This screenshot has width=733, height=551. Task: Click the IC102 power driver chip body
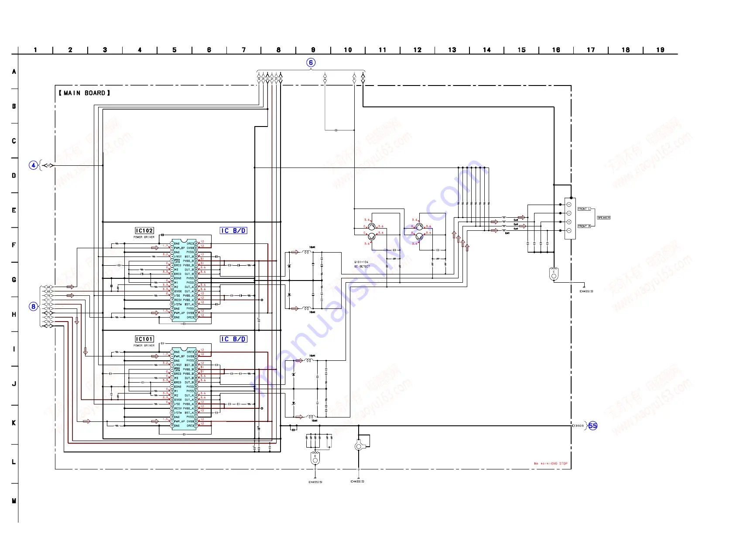(184, 280)
